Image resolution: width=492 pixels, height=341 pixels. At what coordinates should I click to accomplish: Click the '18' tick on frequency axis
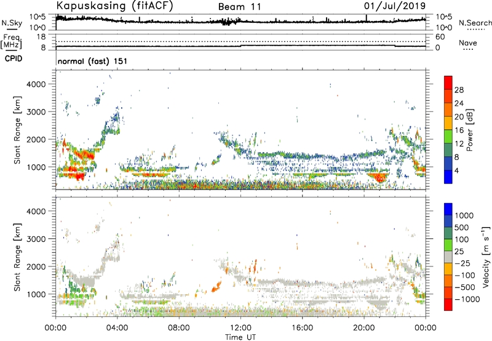pos(41,37)
